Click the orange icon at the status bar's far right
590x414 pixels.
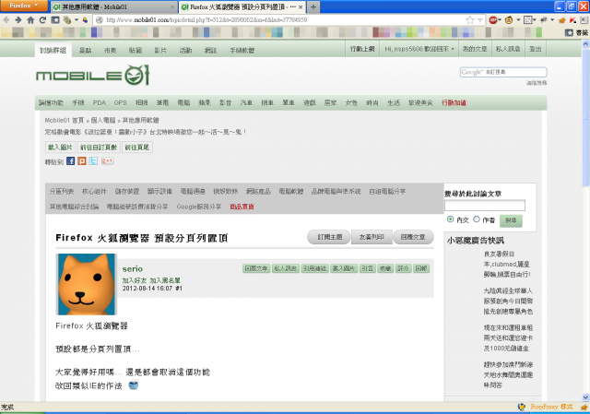coord(584,408)
